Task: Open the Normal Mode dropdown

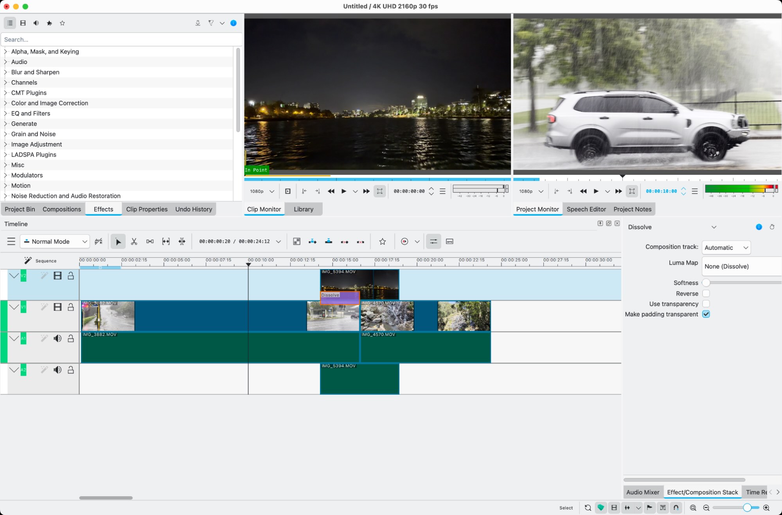Action: tap(55, 242)
